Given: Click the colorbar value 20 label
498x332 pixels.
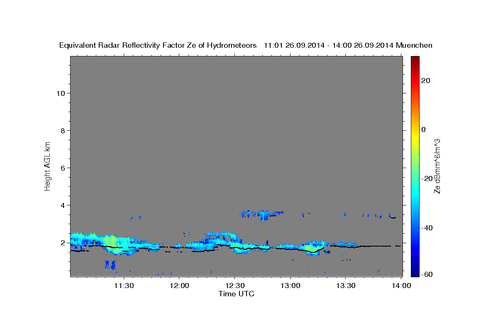Looking at the screenshot, I should [x=426, y=81].
